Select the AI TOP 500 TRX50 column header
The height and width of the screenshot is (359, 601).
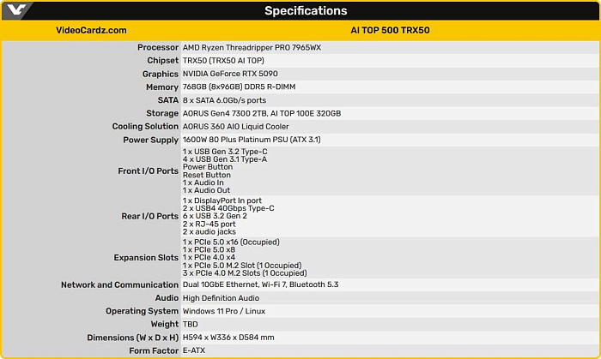click(390, 30)
